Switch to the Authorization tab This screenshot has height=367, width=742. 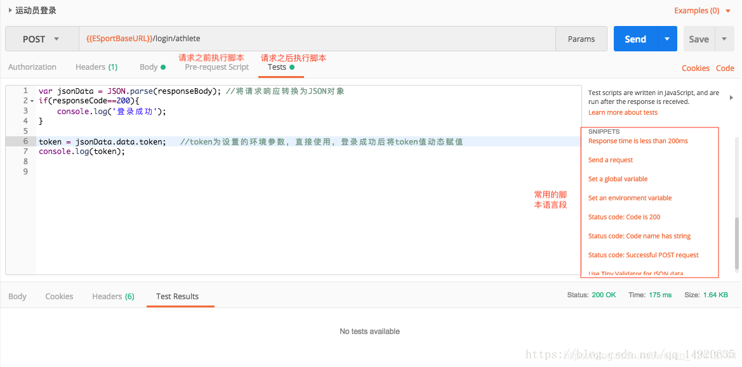[32, 67]
